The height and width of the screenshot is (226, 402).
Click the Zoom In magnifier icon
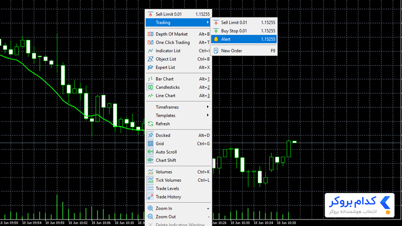(150, 208)
